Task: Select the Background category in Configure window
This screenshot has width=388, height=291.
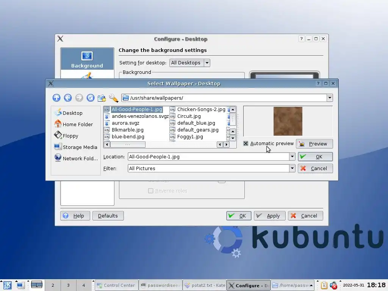Action: coord(87,59)
